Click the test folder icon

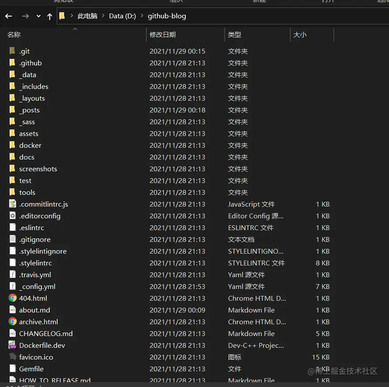(x=12, y=180)
